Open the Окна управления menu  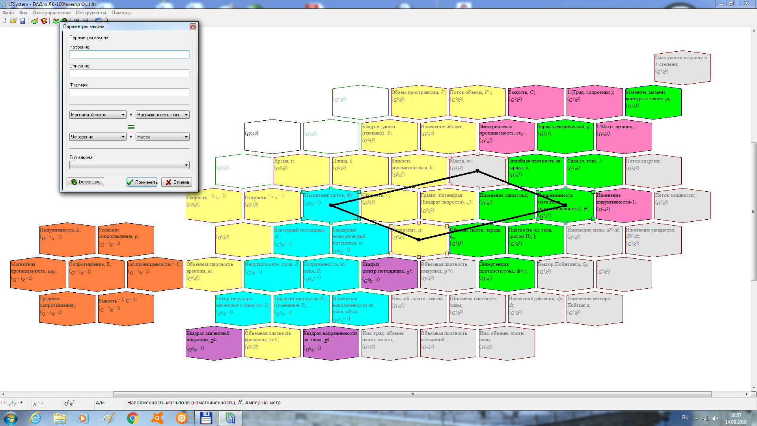[x=52, y=13]
